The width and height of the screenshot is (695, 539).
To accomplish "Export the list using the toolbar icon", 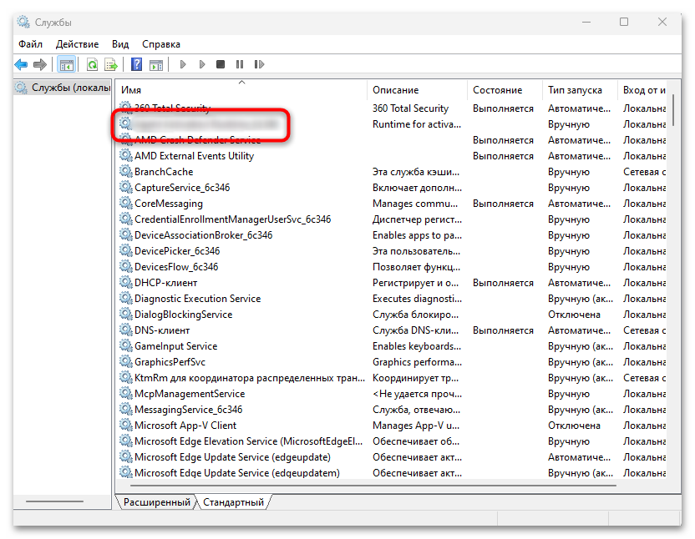I will tap(111, 64).
